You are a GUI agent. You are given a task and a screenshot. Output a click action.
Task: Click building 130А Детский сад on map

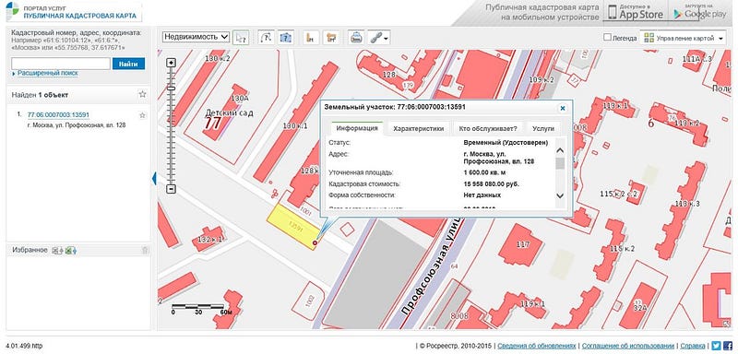pos(226,112)
